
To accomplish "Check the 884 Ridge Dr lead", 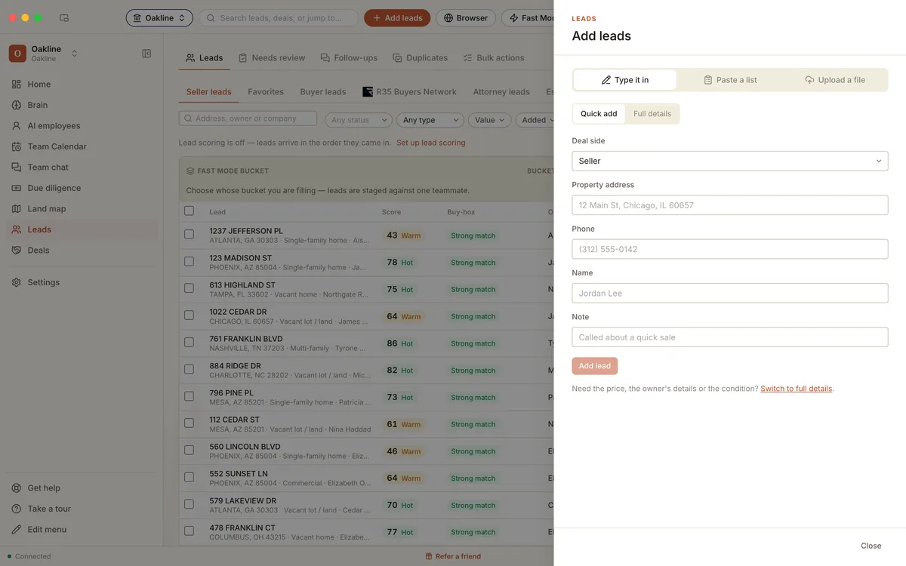I will pyautogui.click(x=190, y=370).
